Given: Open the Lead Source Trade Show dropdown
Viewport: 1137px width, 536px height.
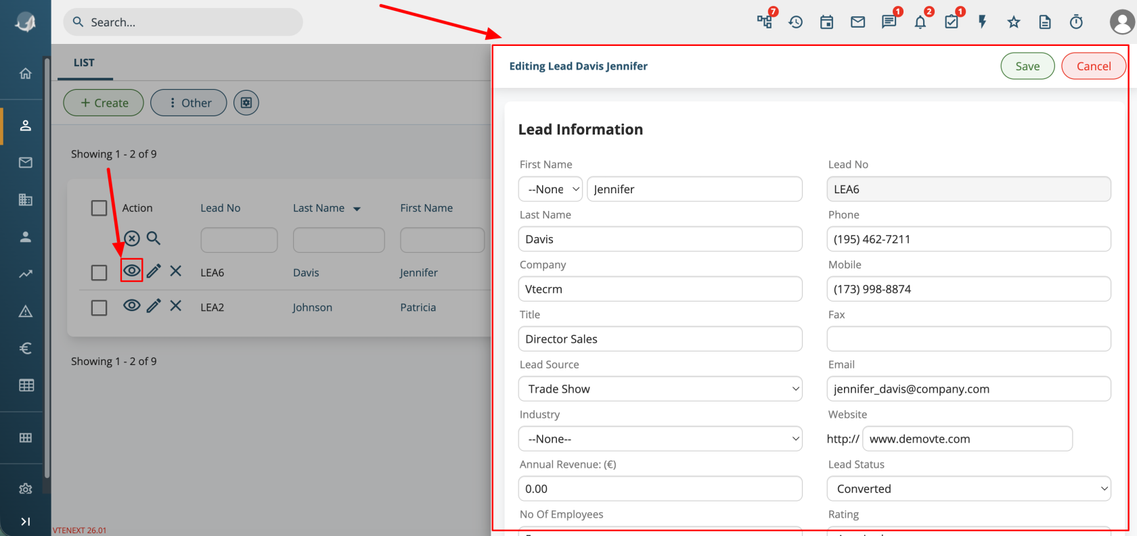Looking at the screenshot, I should click(661, 389).
